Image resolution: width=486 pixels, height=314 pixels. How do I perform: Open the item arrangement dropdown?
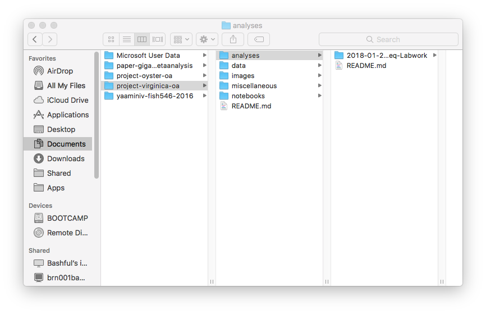[181, 39]
